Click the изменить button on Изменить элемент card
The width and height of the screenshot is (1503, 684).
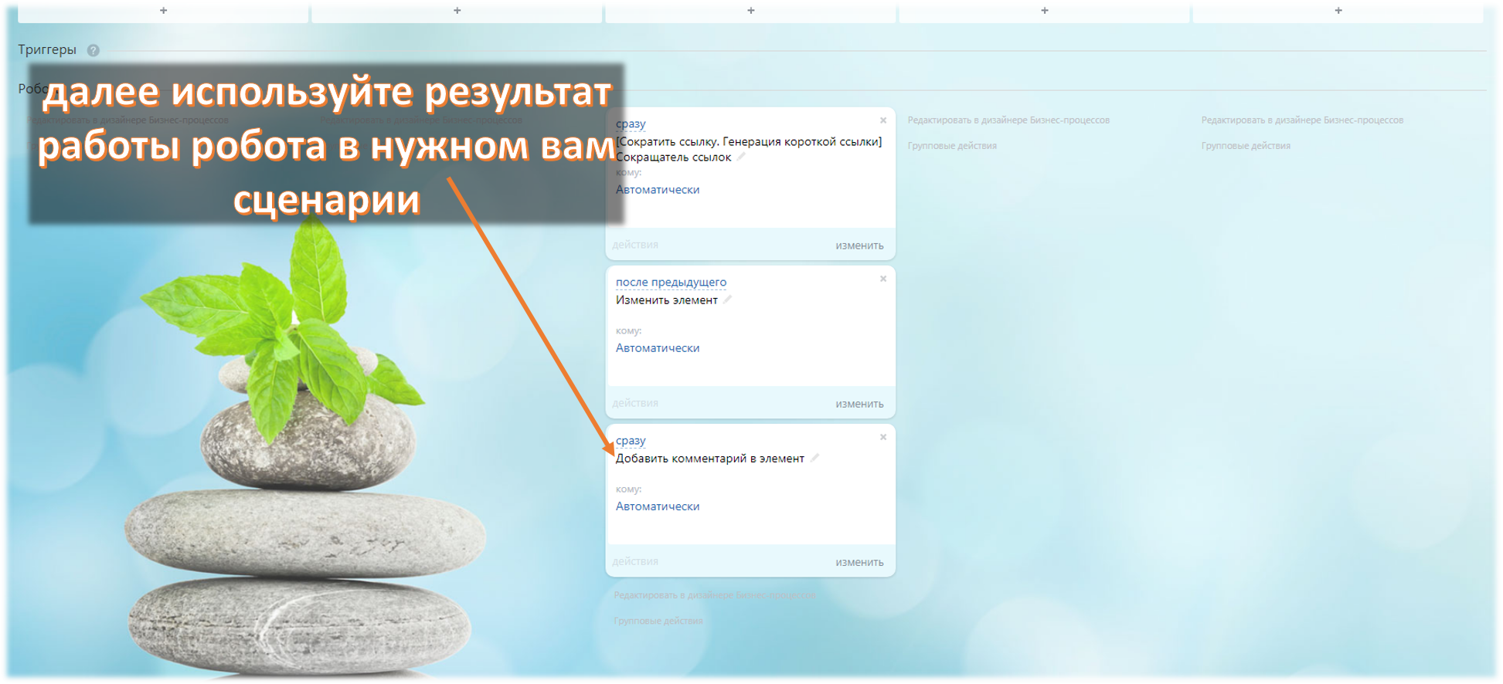pos(859,404)
